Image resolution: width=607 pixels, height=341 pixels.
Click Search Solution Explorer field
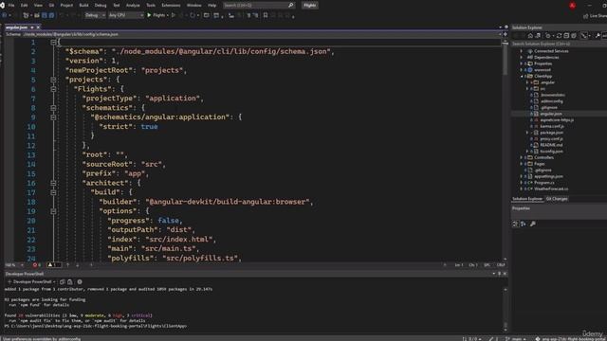click(559, 44)
